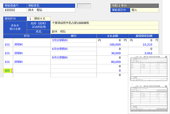Click the 提出区分 code field 1

point(30,19)
